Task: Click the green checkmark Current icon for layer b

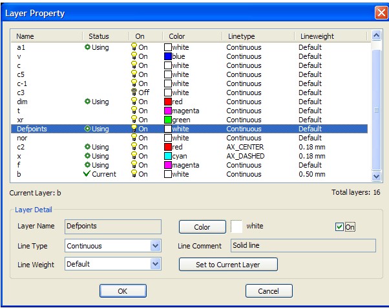Action: point(87,174)
